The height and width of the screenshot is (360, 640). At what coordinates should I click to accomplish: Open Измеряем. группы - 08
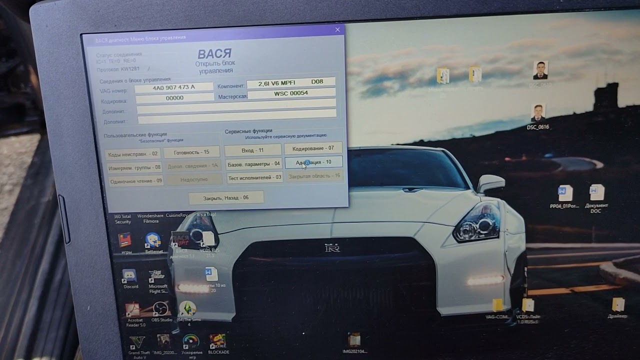[134, 167]
